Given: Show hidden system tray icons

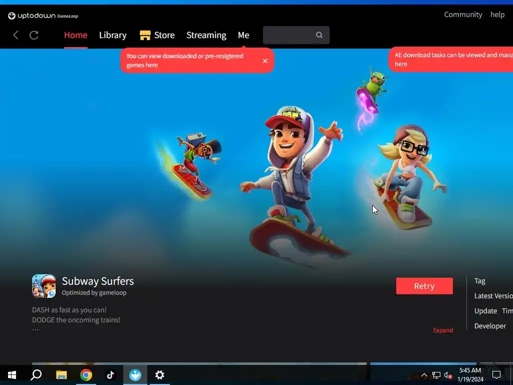Looking at the screenshot, I should pyautogui.click(x=424, y=375).
